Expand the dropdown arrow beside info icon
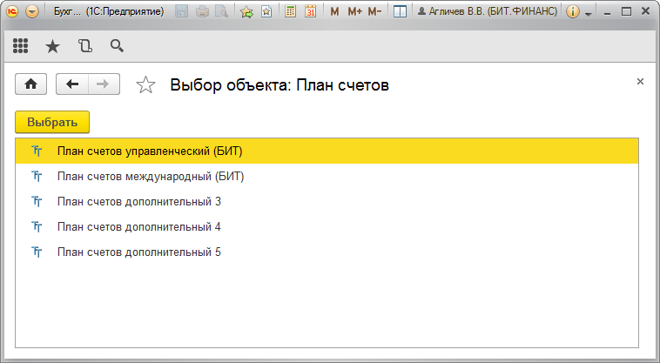The height and width of the screenshot is (363, 660). click(589, 13)
